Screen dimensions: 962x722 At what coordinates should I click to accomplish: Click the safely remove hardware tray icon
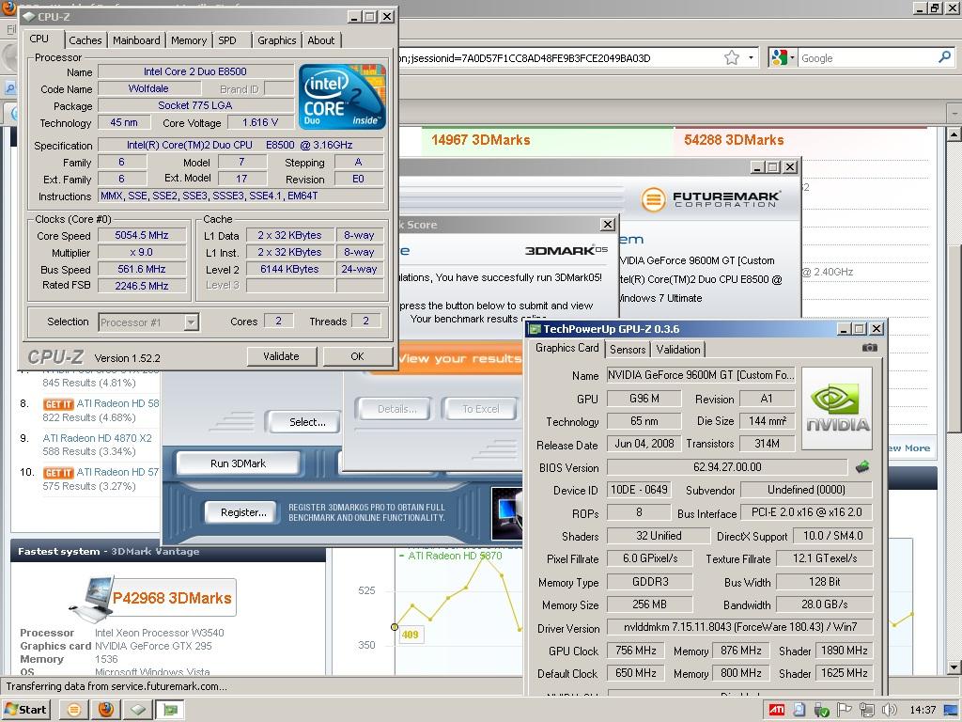click(821, 711)
